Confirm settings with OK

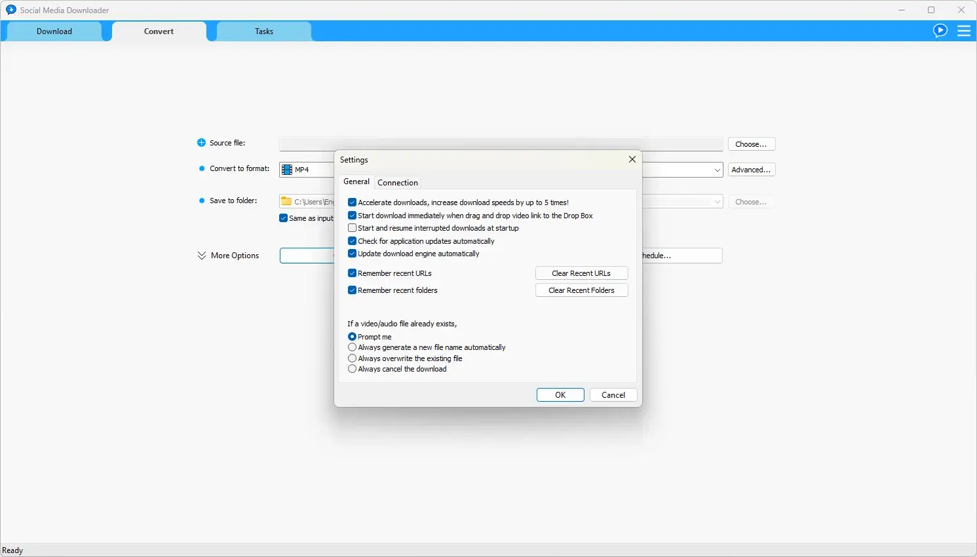tap(560, 395)
